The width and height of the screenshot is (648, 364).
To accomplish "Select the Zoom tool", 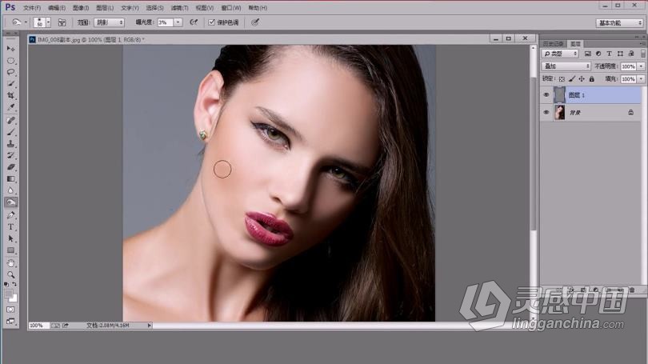I will click(10, 274).
